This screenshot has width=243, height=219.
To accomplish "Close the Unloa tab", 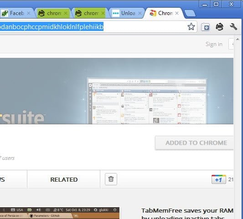I will (140, 13).
